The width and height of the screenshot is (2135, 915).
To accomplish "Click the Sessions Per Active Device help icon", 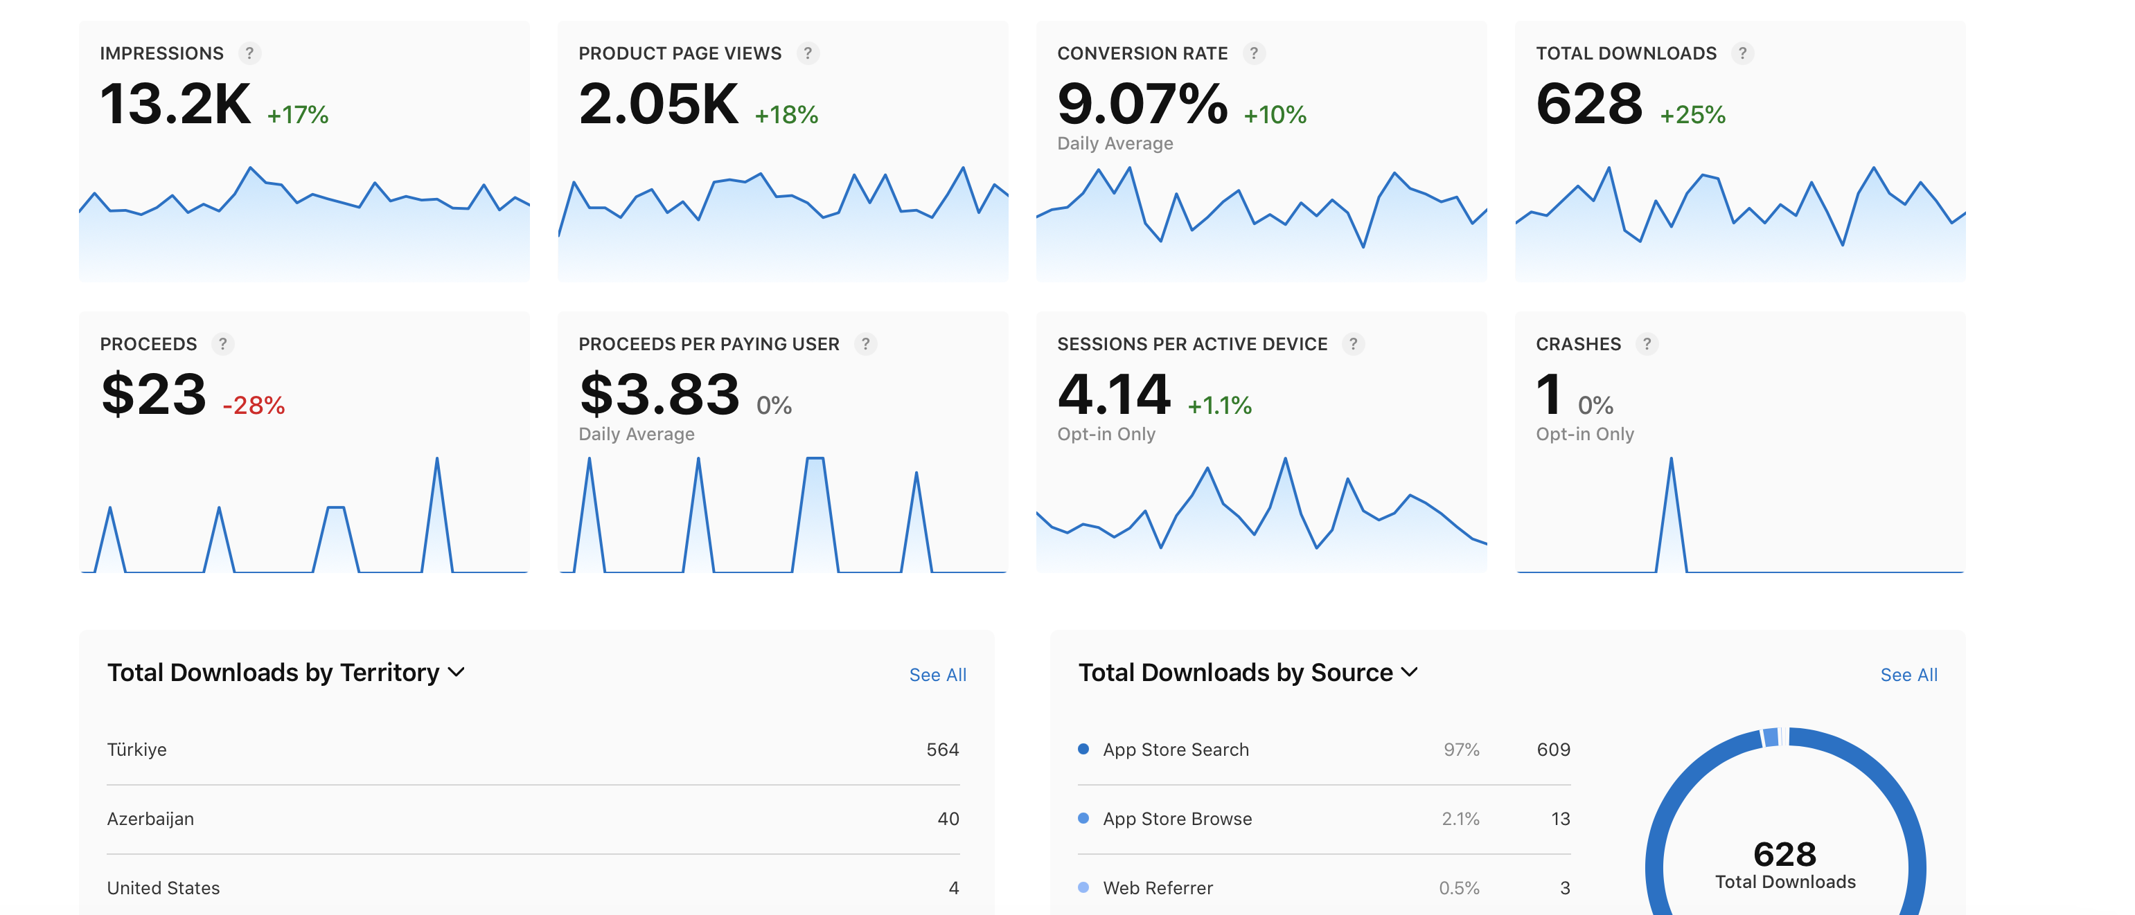I will coord(1354,343).
